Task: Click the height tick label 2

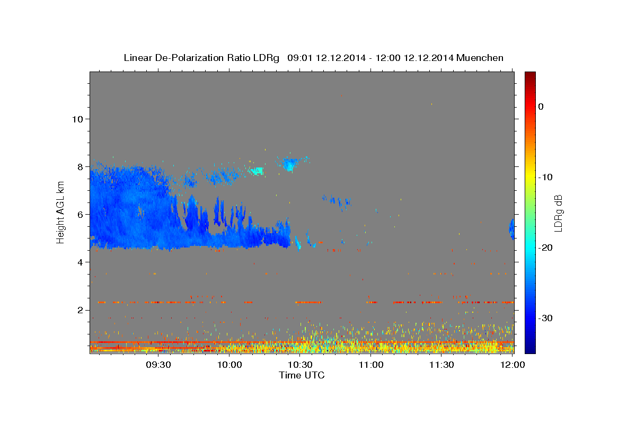Action: 81,310
